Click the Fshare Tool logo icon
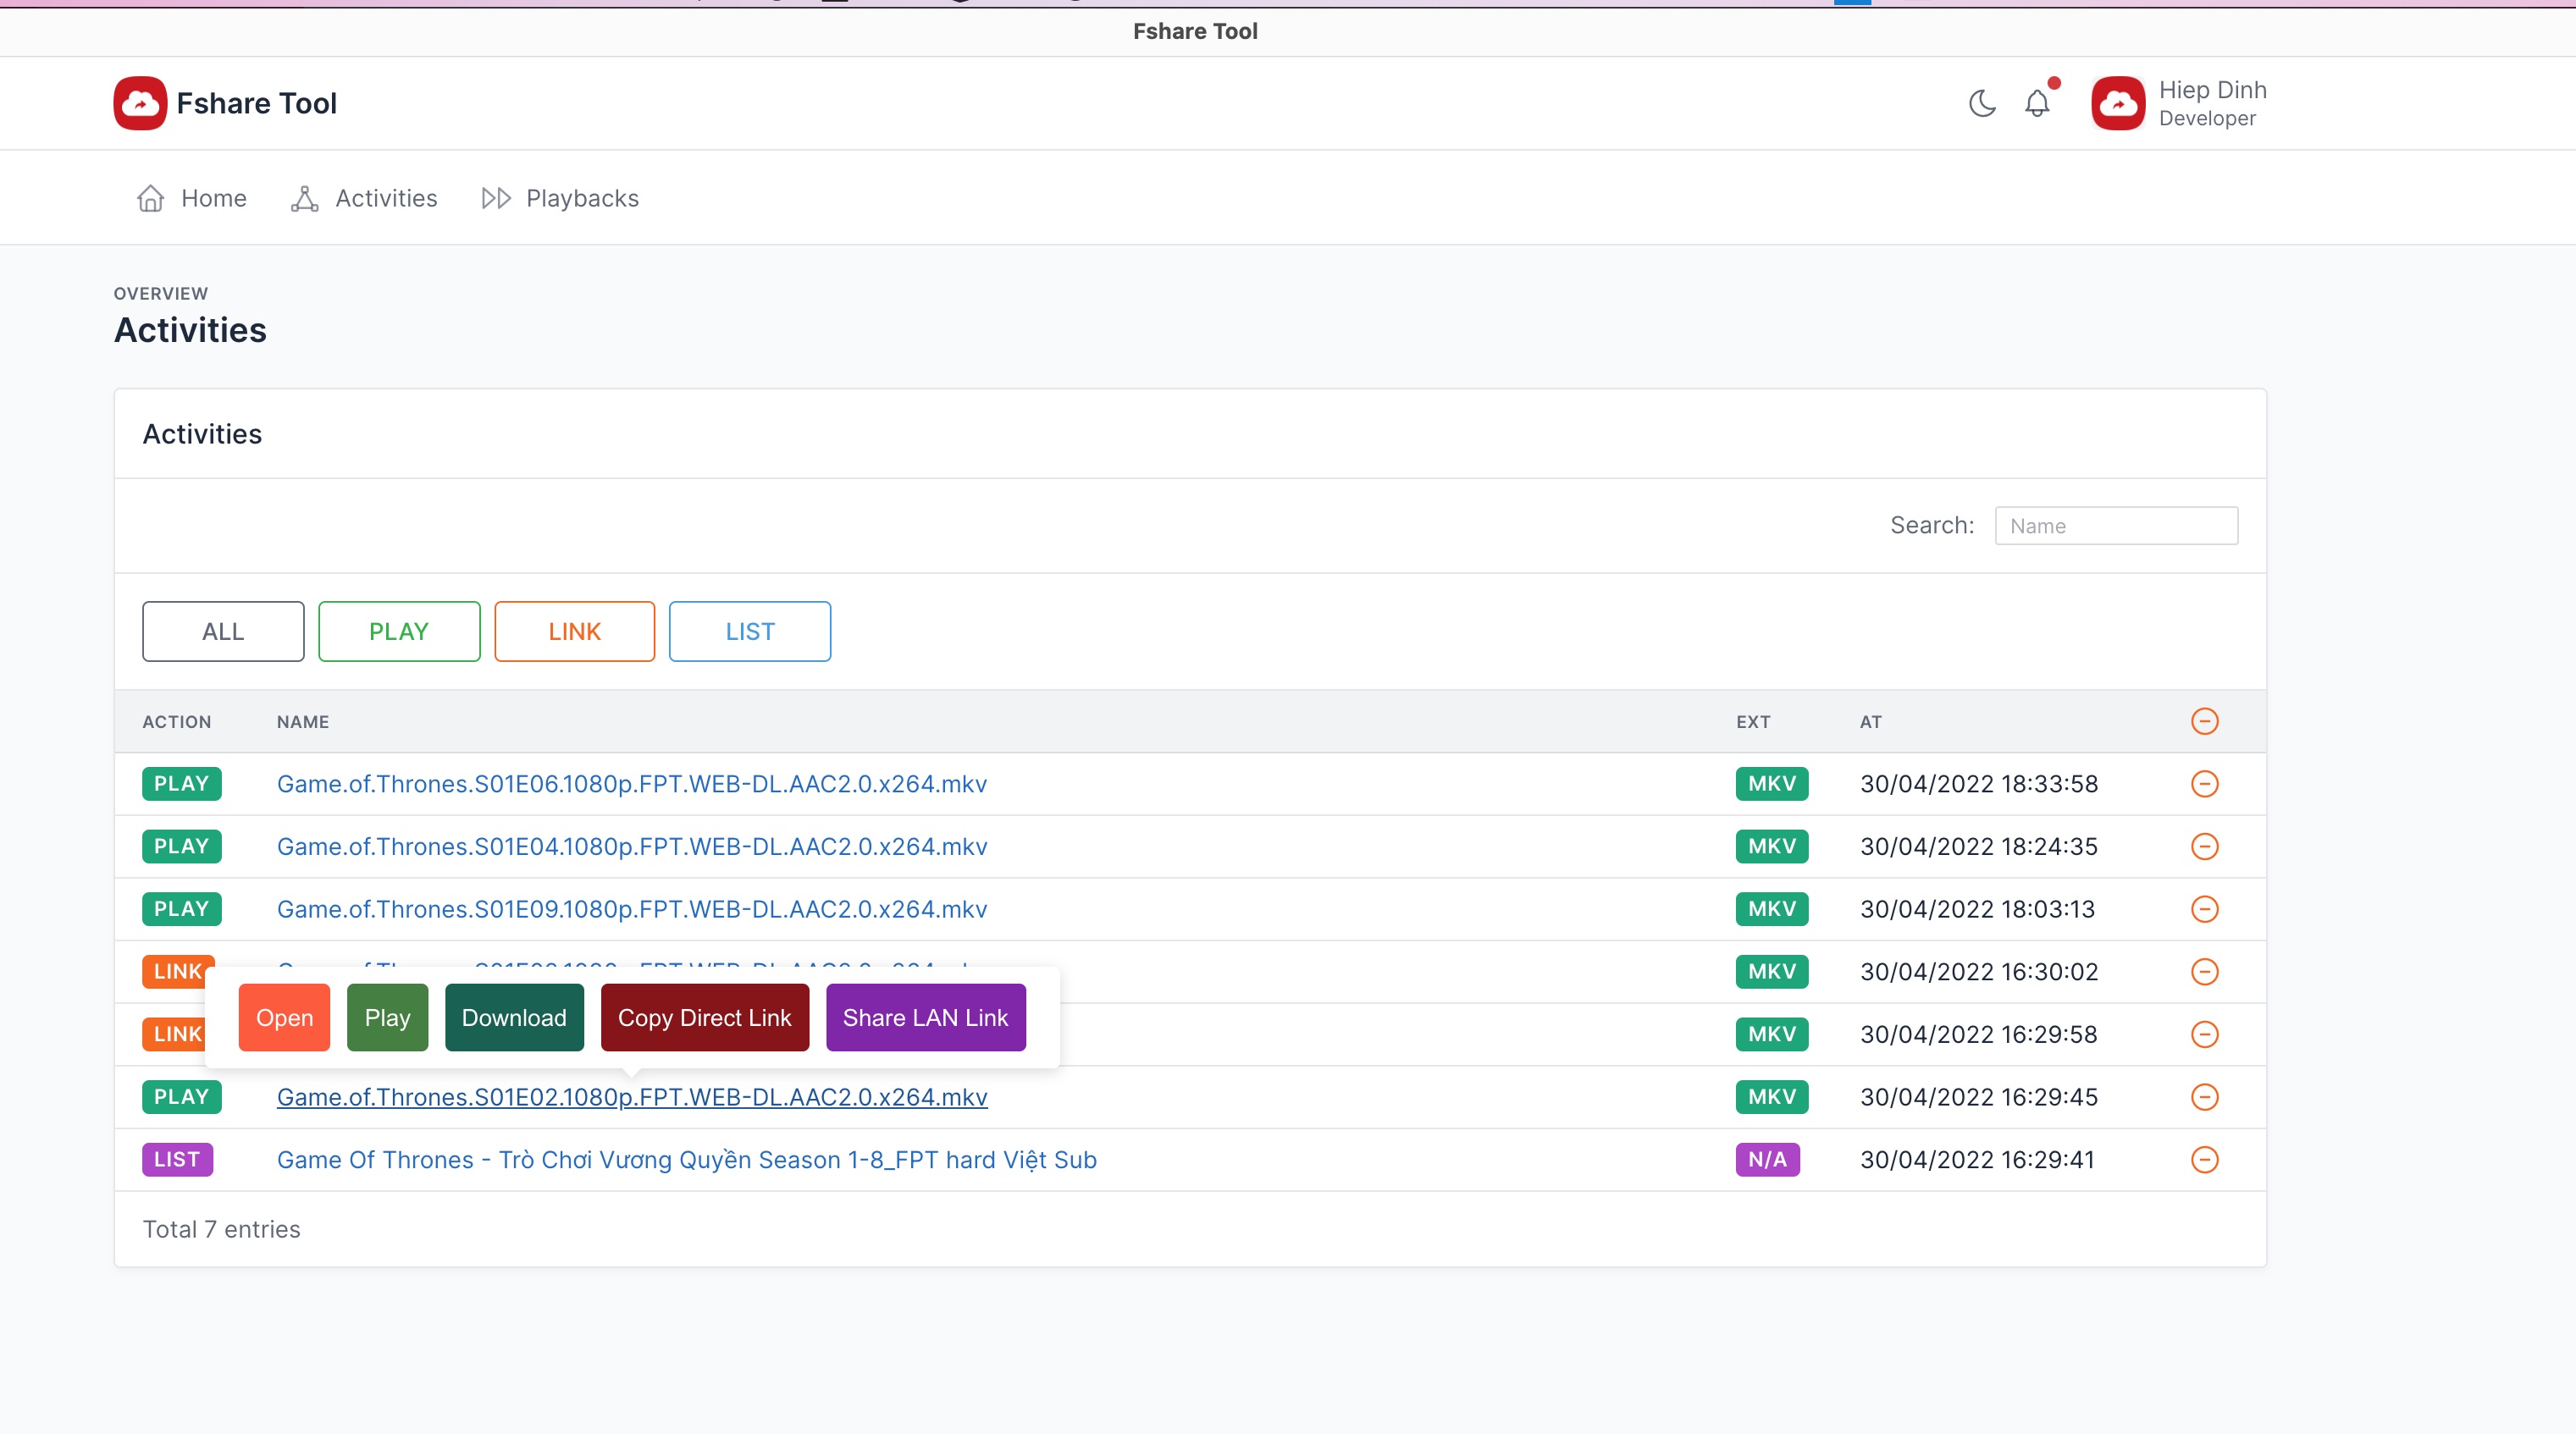2576x1434 pixels. 140,101
